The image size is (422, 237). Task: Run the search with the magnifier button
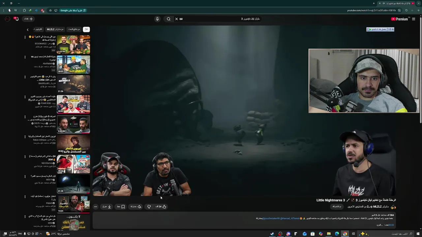pyautogui.click(x=168, y=19)
